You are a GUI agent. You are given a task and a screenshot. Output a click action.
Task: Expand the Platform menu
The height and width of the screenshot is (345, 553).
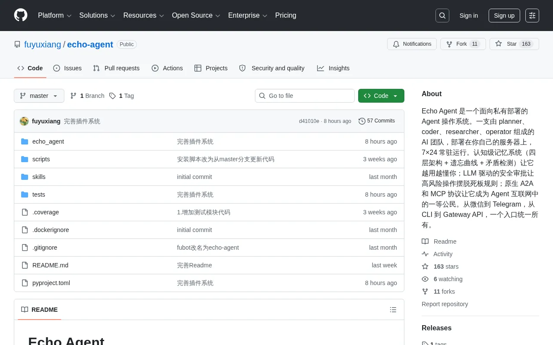(55, 16)
